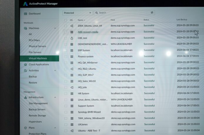Open Physical Servers in sidebar
204x135 pixels.
click(x=37, y=46)
